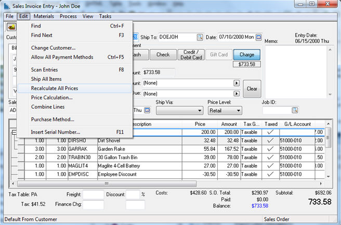
Task: Toggle Taxed checkmark for Employee Discount row
Action: point(270,174)
